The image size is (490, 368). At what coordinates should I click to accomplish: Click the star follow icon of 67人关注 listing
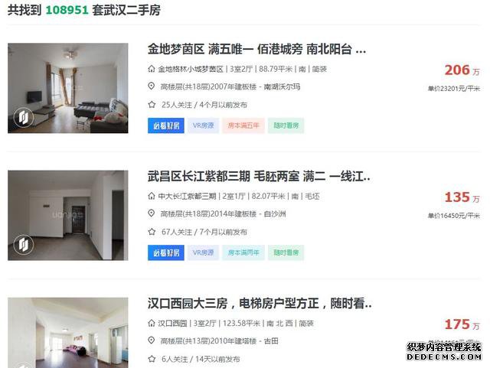pyautogui.click(x=152, y=232)
